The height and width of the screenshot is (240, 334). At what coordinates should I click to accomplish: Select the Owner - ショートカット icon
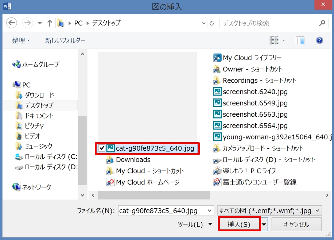(x=217, y=69)
